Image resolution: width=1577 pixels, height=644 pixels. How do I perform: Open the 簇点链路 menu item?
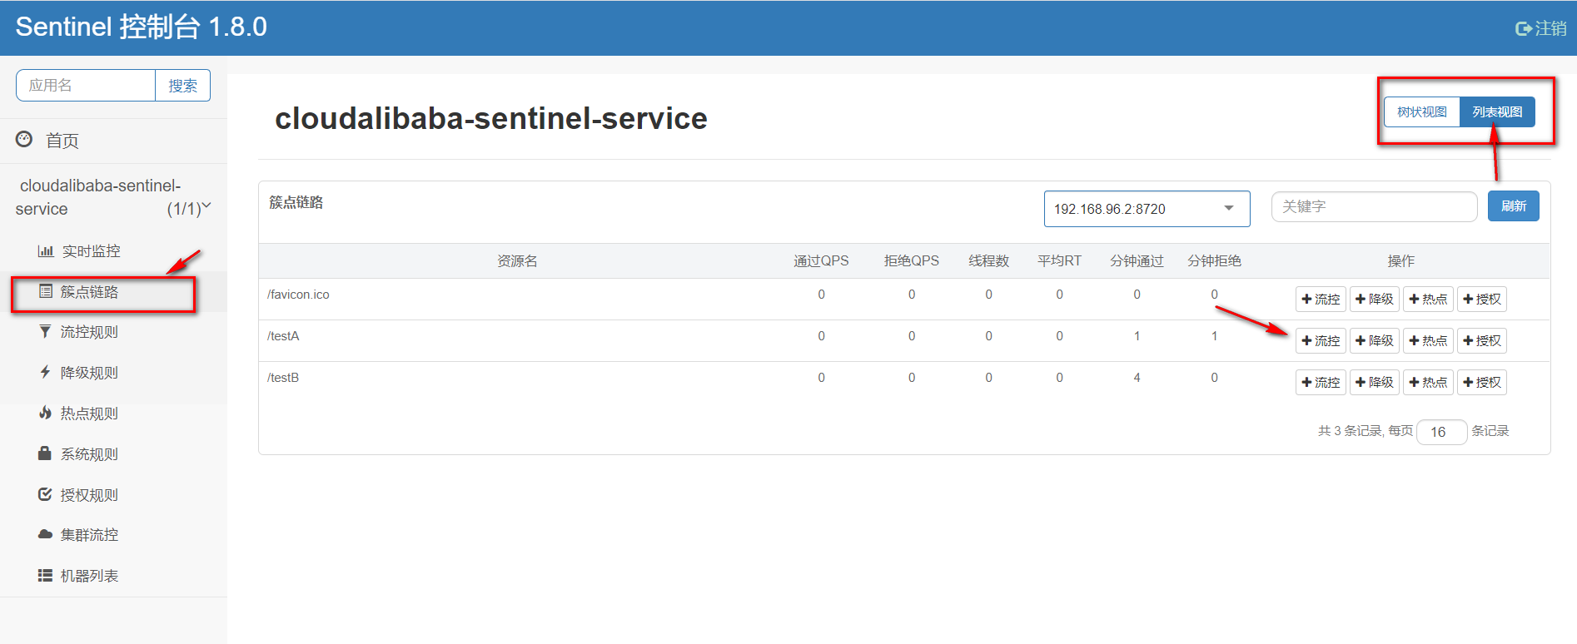(x=89, y=292)
